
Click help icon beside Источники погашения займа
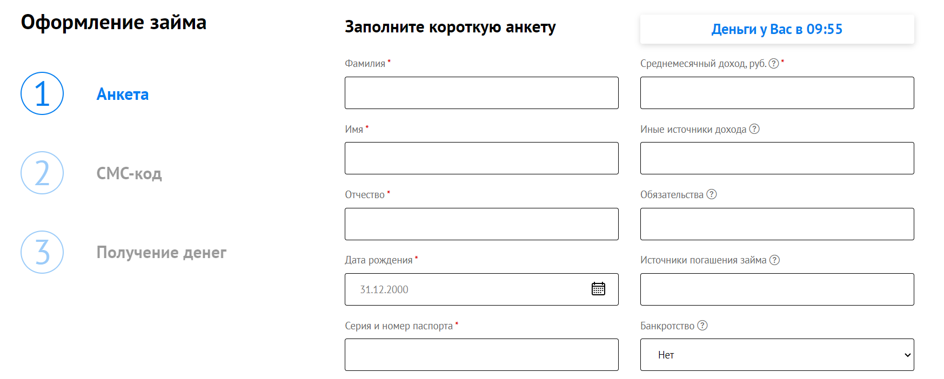(774, 260)
